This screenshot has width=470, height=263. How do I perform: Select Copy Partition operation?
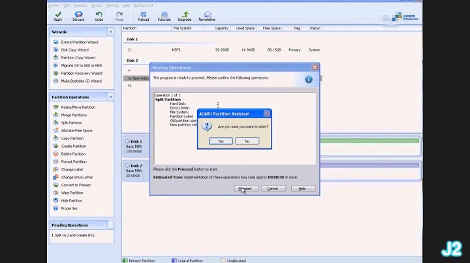(69, 138)
